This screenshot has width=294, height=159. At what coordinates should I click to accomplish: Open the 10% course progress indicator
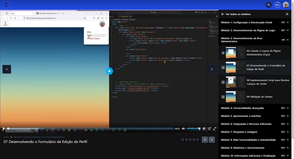point(277,5)
